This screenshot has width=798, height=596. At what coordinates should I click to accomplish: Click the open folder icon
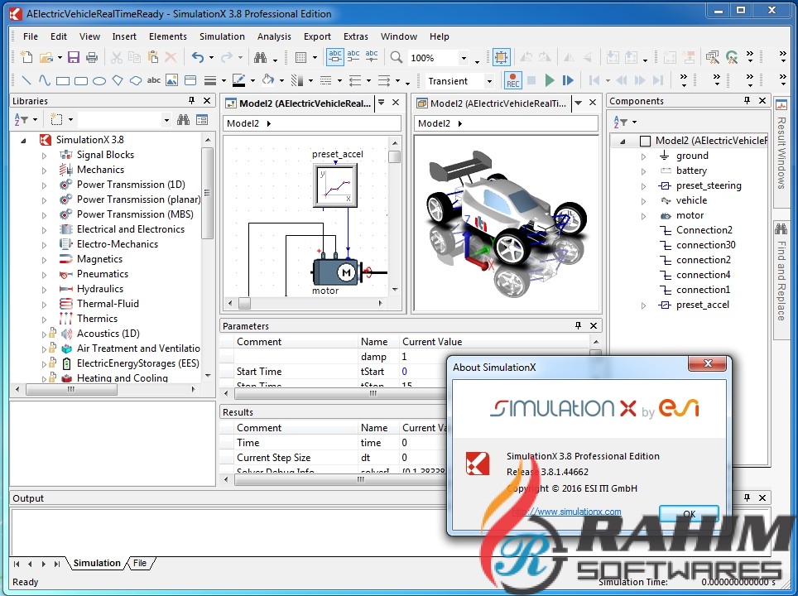(46, 57)
